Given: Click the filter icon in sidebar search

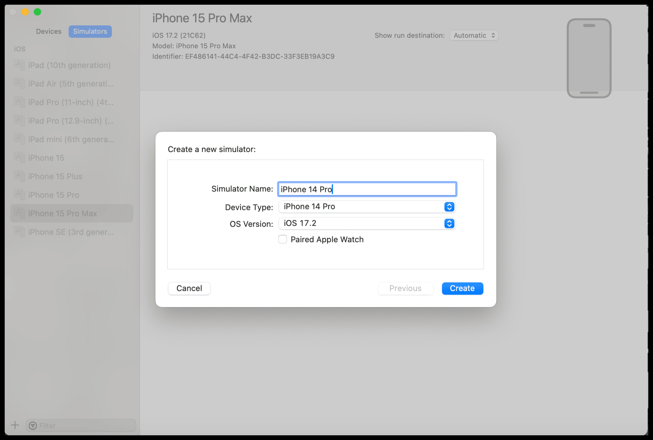Looking at the screenshot, I should point(33,426).
